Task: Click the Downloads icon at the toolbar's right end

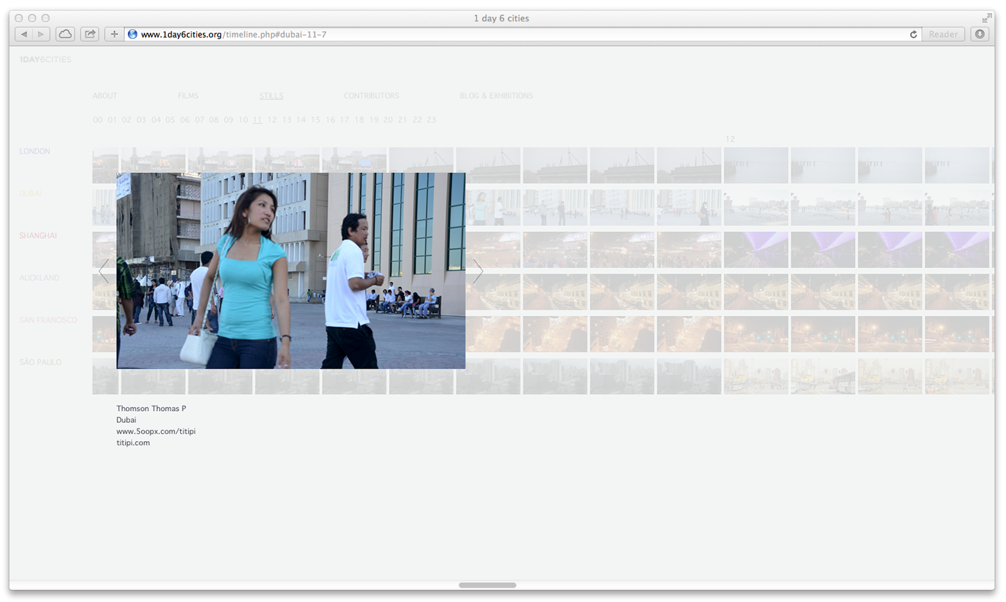Action: (x=980, y=34)
